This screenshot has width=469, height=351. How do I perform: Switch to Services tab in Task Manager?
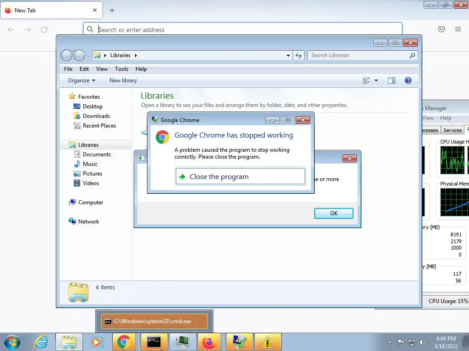(452, 130)
